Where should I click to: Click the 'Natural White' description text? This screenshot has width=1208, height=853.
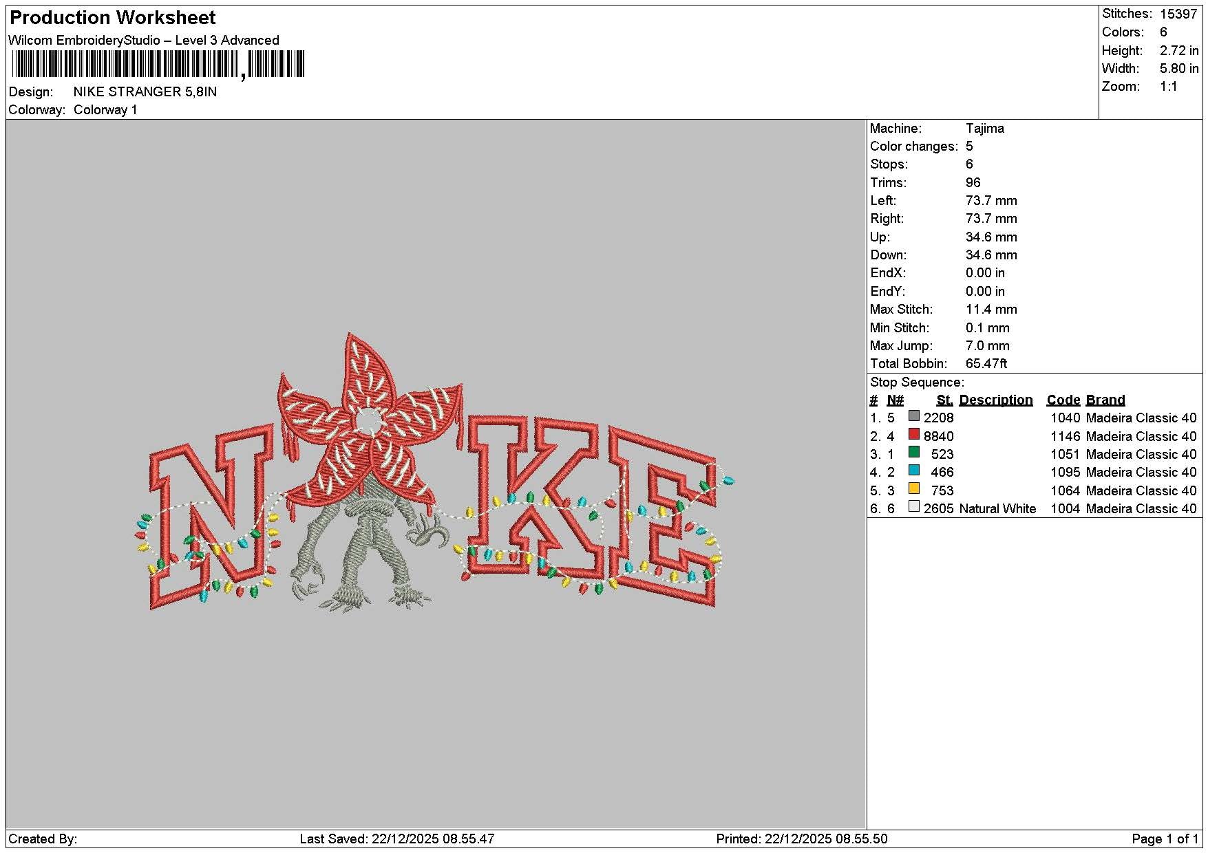coord(997,509)
